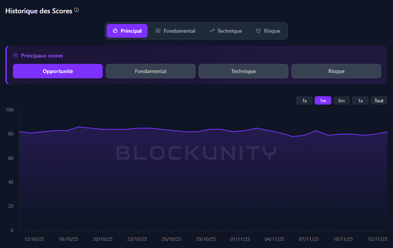Click the pie-chart icon on the Principal tab
Image resolution: width=393 pixels, height=248 pixels.
click(115, 31)
